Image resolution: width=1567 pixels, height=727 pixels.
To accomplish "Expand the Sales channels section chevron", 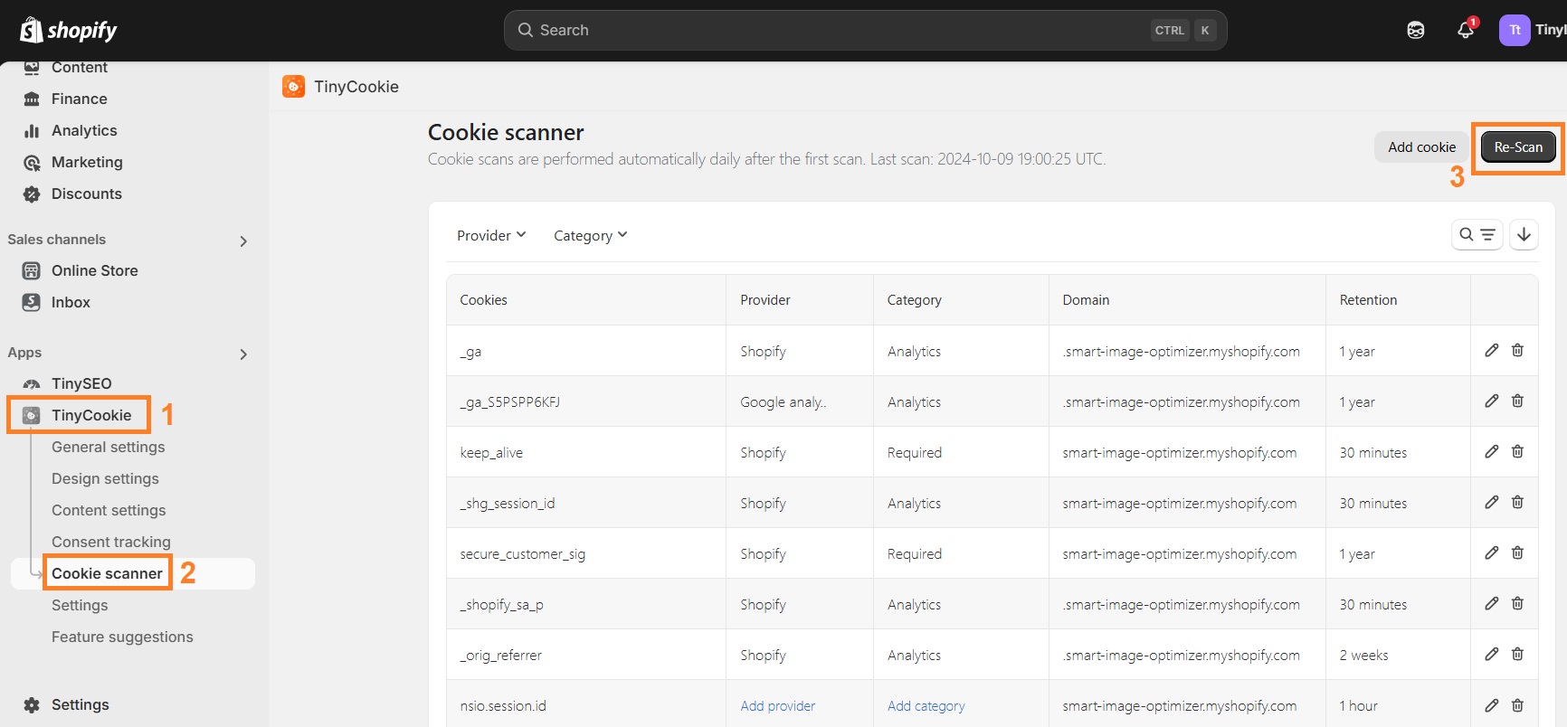I will tap(242, 241).
